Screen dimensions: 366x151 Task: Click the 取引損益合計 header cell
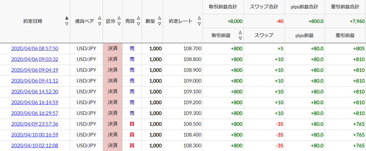click(x=223, y=7)
